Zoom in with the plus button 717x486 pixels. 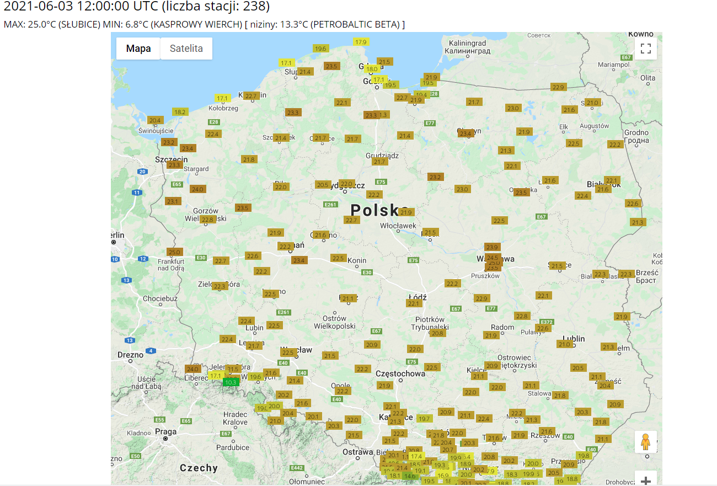point(645,480)
